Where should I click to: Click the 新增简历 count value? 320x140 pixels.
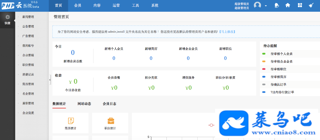tap(151, 58)
